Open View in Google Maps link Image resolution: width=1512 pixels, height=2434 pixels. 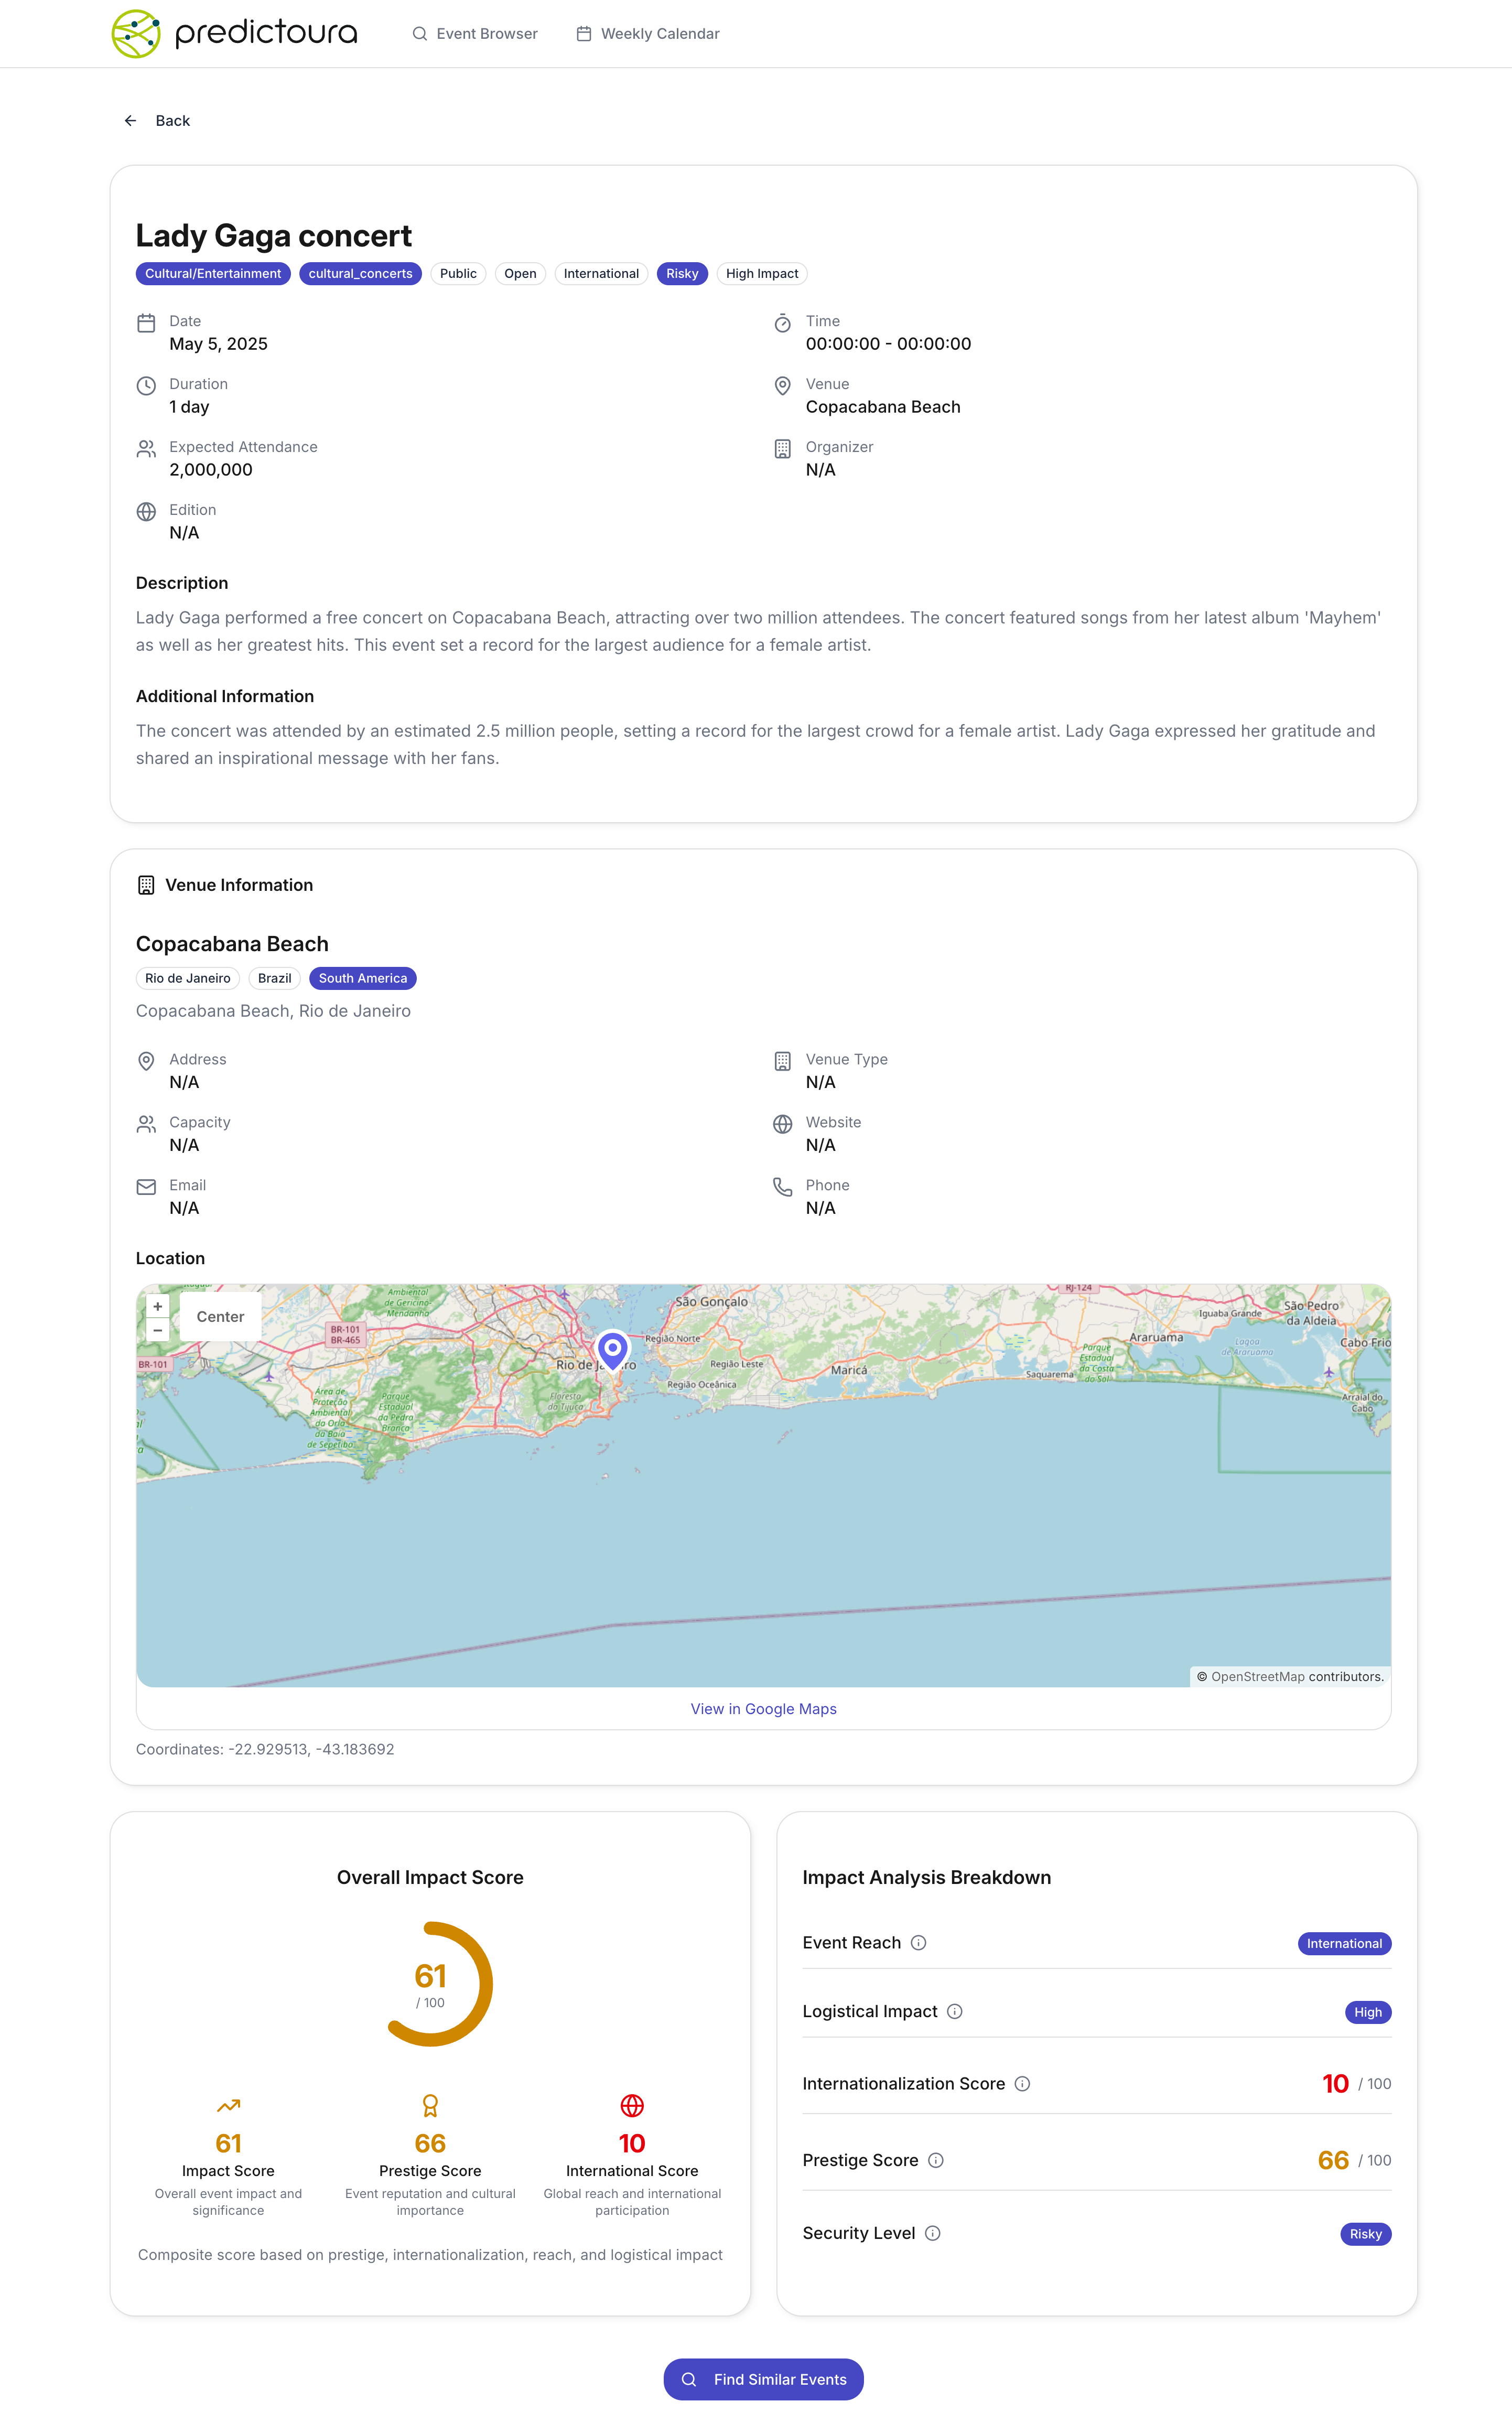763,1709
